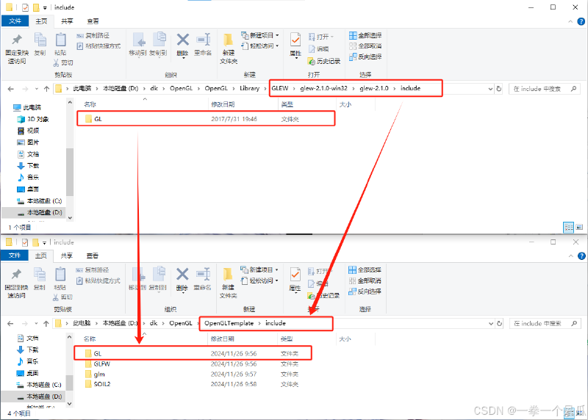The height and width of the screenshot is (420, 588).
Task: Click GLEW in top window breadcrumb
Action: tap(280, 88)
